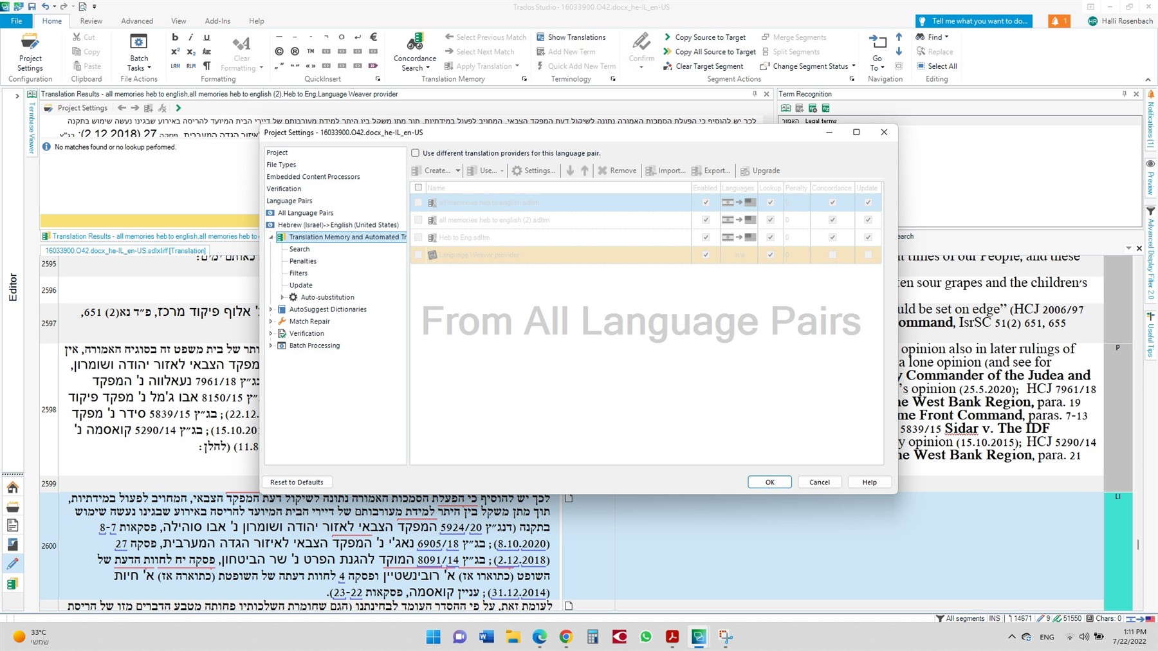Open Microsoft Word from taskbar
Image resolution: width=1158 pixels, height=651 pixels.
point(486,637)
